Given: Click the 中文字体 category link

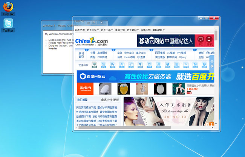Looking at the screenshot, I should pyautogui.click(x=129, y=53).
